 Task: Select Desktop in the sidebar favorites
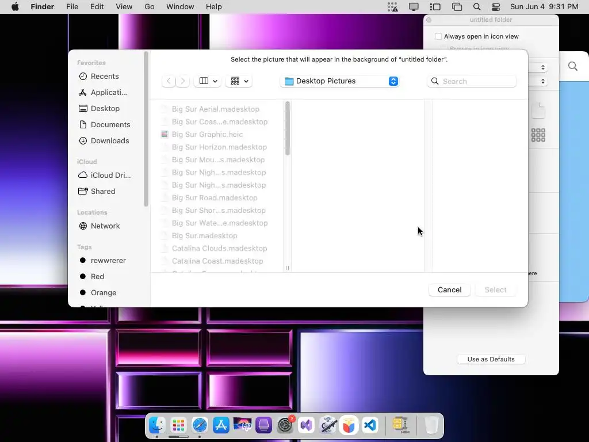coord(99,109)
